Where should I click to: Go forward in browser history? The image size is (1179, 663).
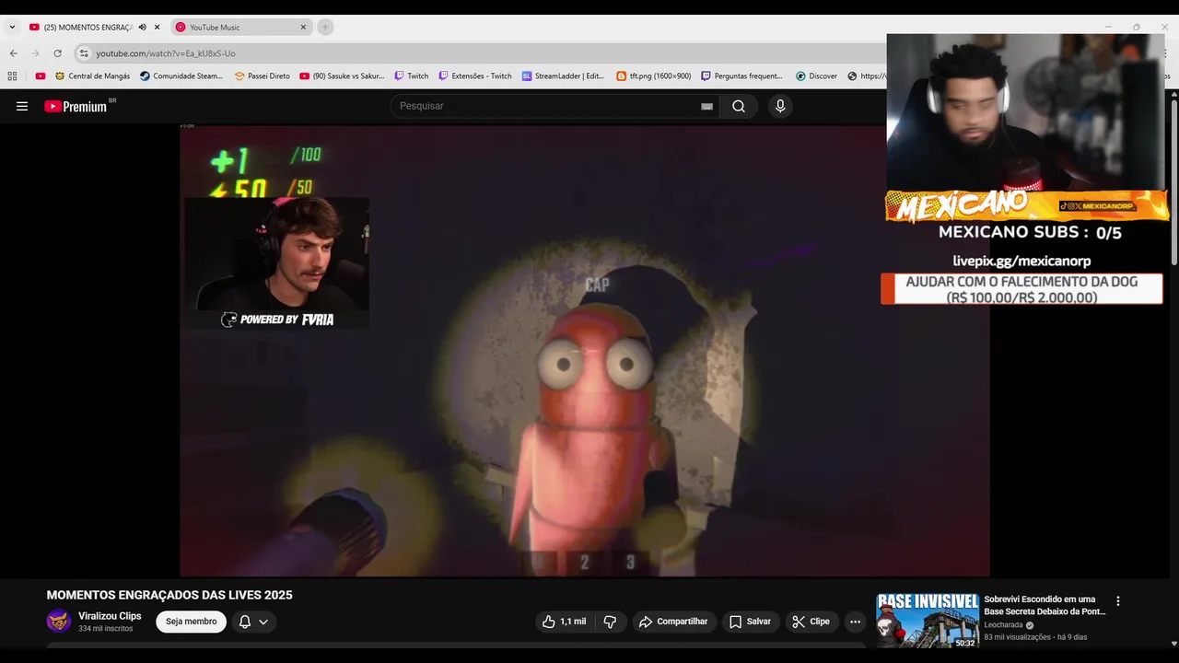(35, 53)
